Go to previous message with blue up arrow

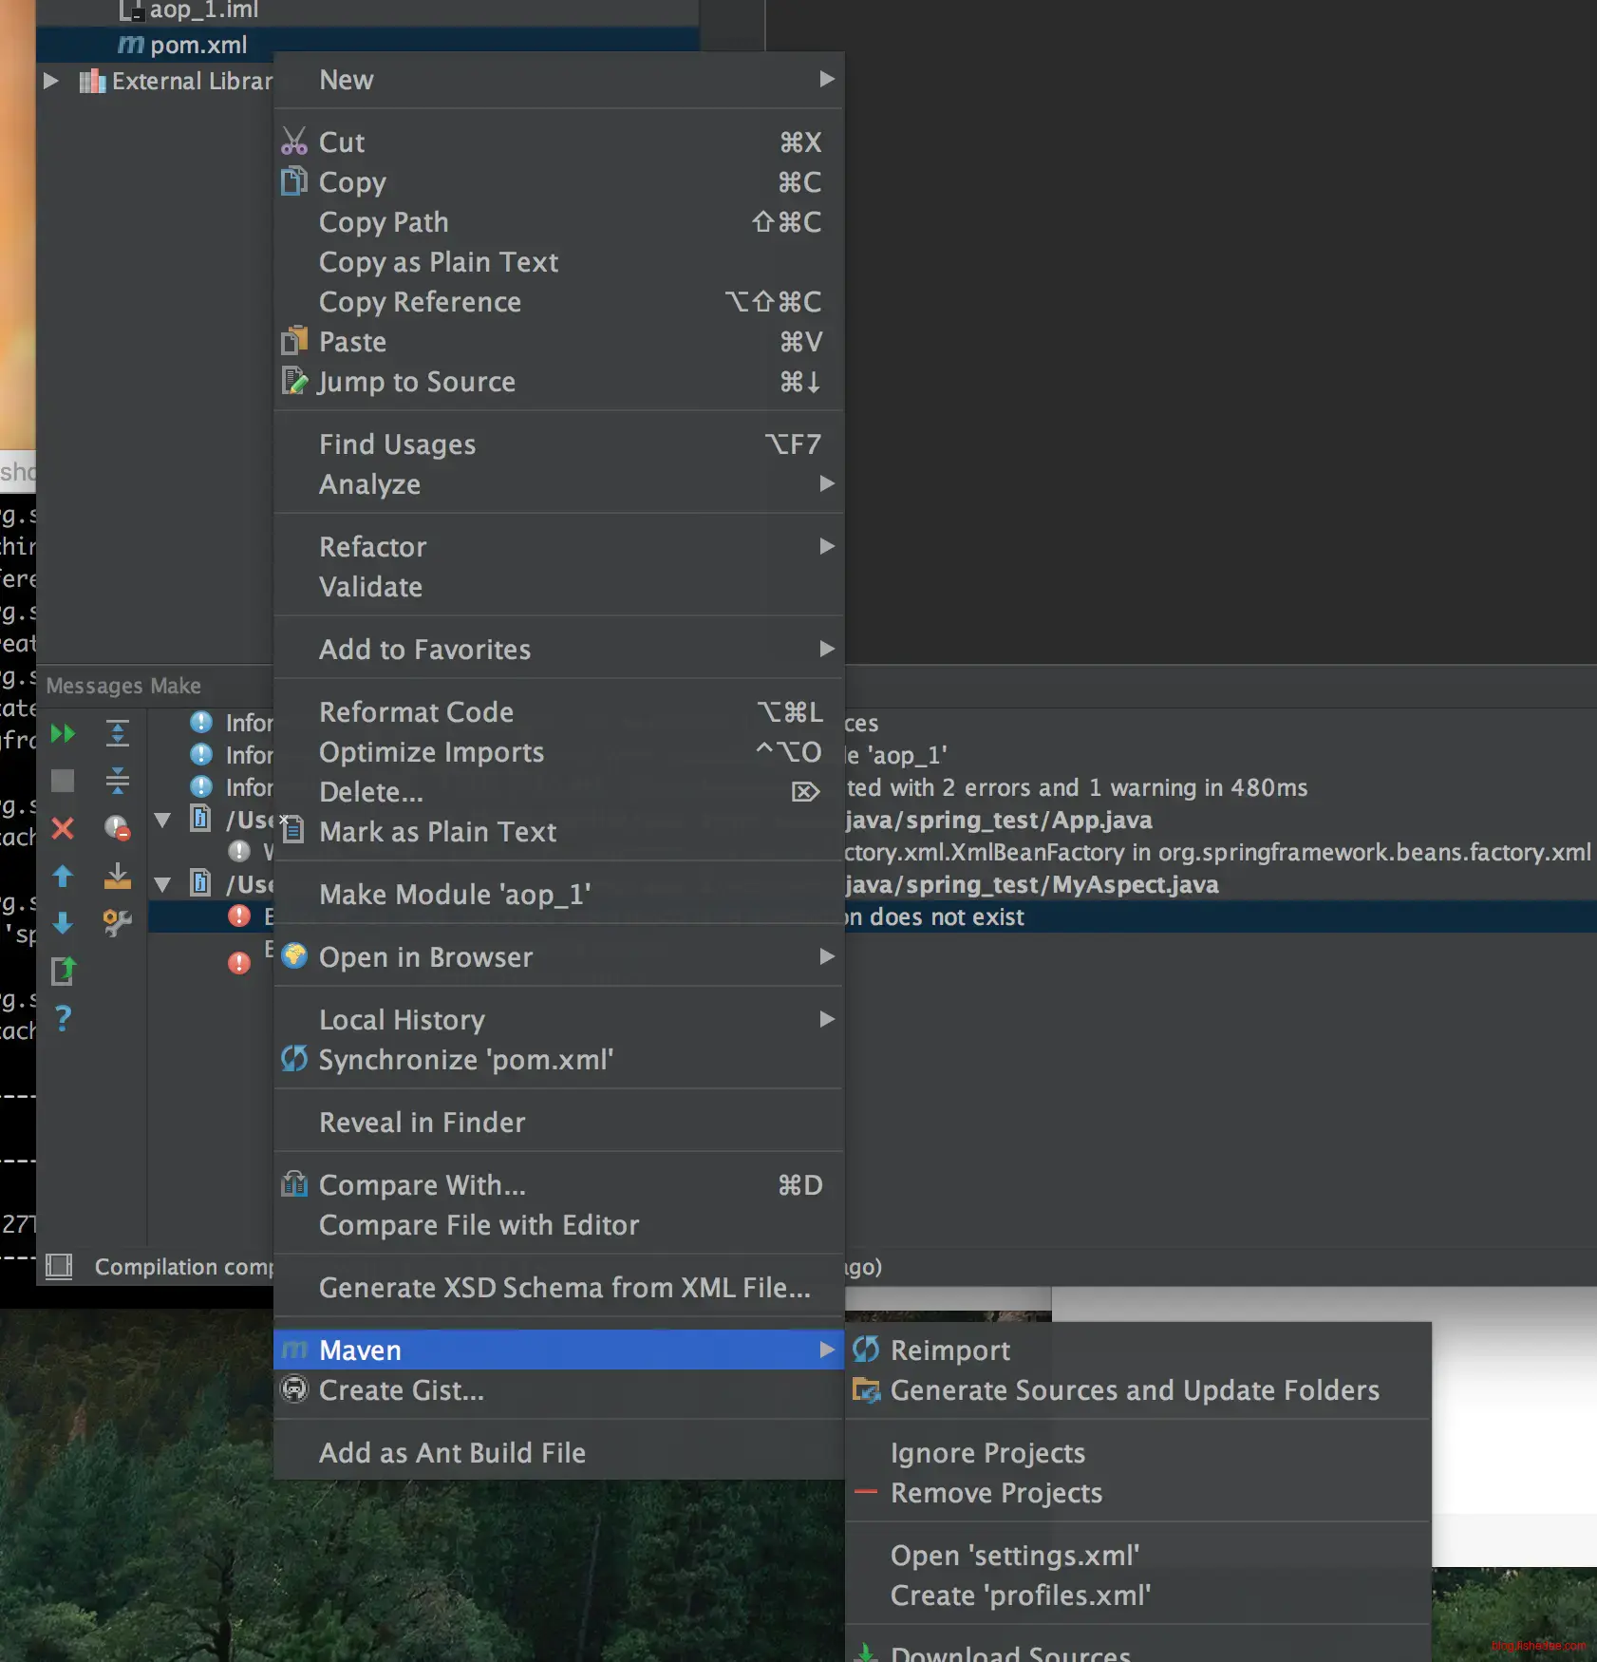(63, 876)
